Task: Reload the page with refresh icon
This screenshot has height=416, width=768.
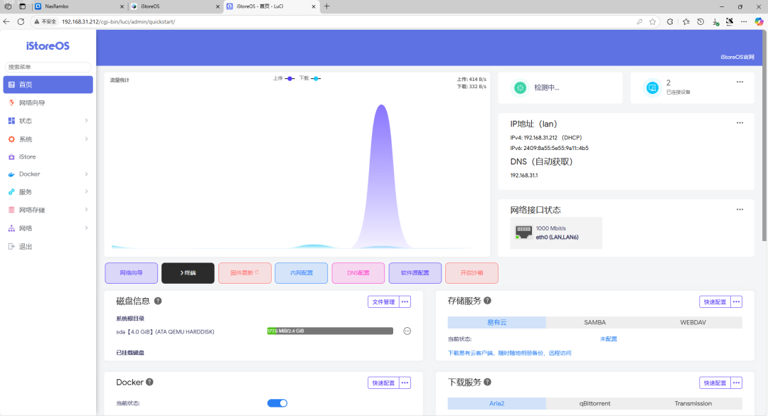Action: [x=21, y=21]
